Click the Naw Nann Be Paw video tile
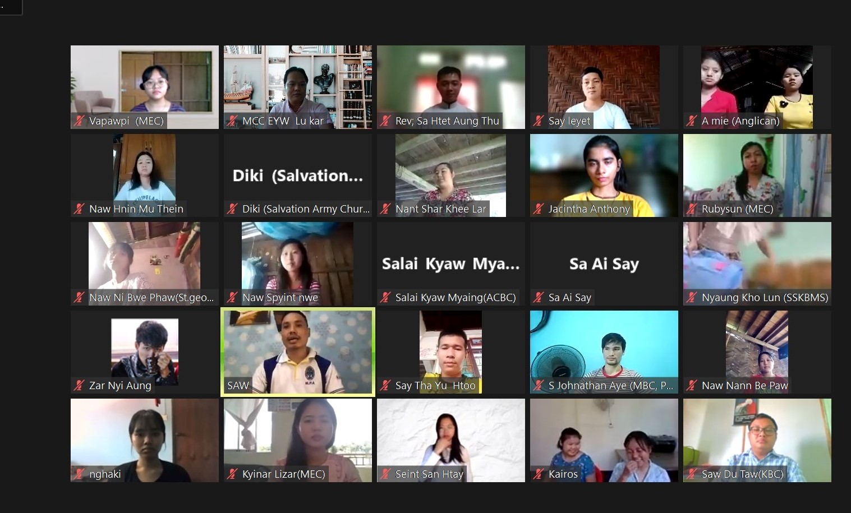This screenshot has width=851, height=513. [757, 352]
